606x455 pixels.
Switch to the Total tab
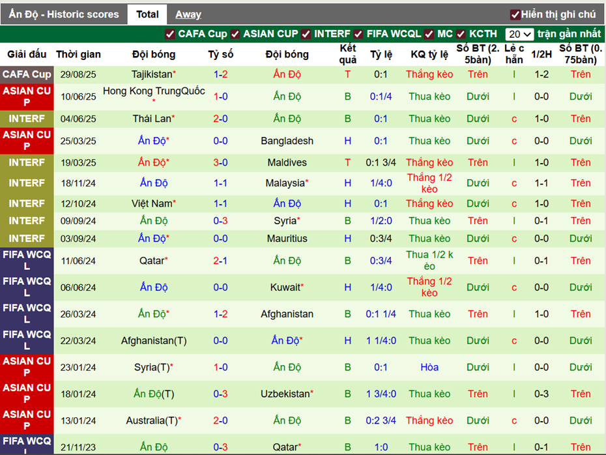(x=147, y=14)
